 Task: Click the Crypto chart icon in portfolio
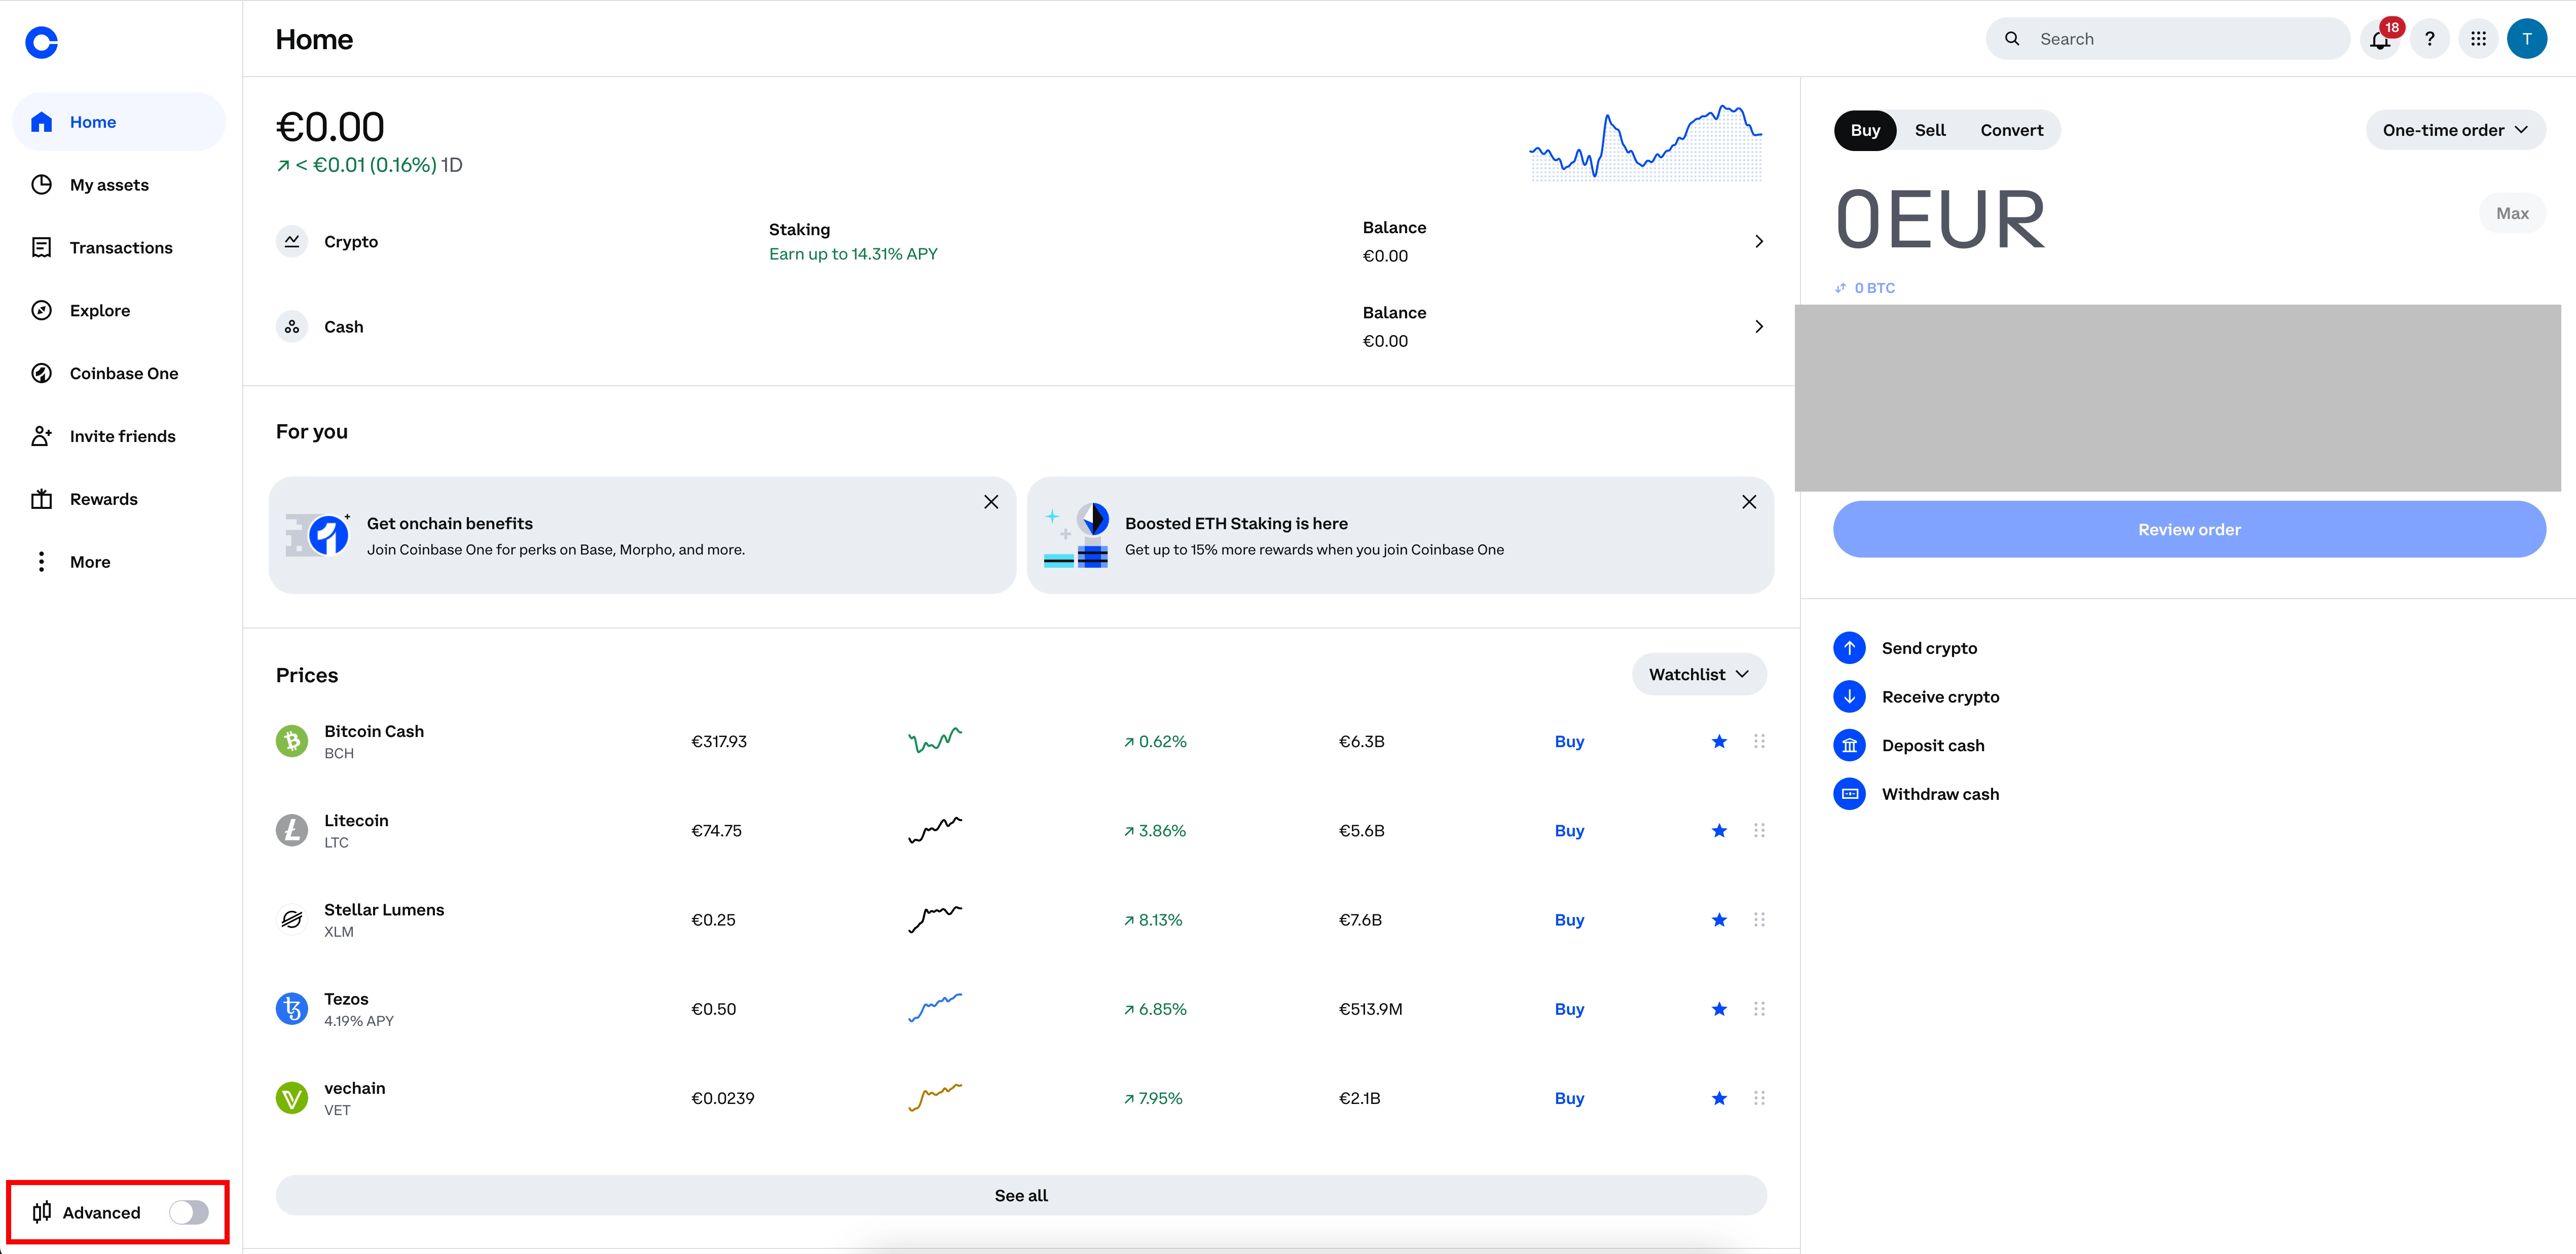pyautogui.click(x=292, y=241)
